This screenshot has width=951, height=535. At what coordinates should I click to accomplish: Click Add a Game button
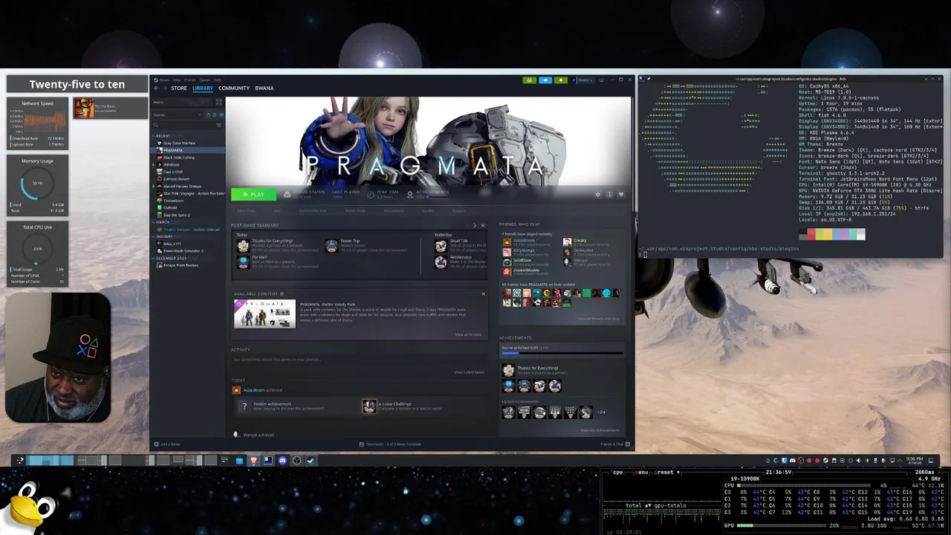click(167, 444)
